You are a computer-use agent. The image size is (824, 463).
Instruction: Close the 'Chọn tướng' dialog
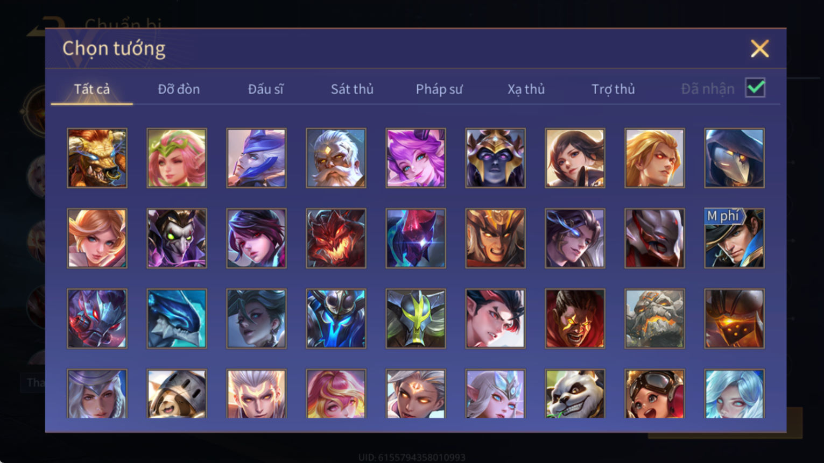(759, 49)
